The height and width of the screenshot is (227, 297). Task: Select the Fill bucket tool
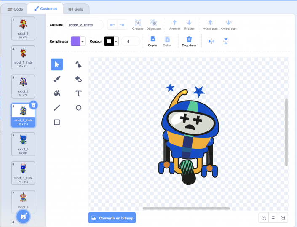coord(57,93)
